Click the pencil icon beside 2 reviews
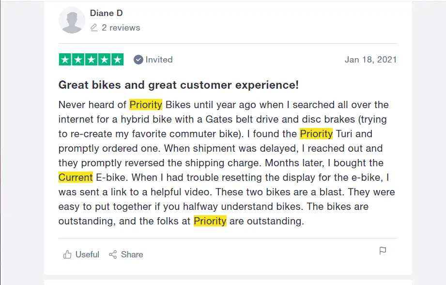Screen dimensions: 446x285 pyautogui.click(x=94, y=28)
